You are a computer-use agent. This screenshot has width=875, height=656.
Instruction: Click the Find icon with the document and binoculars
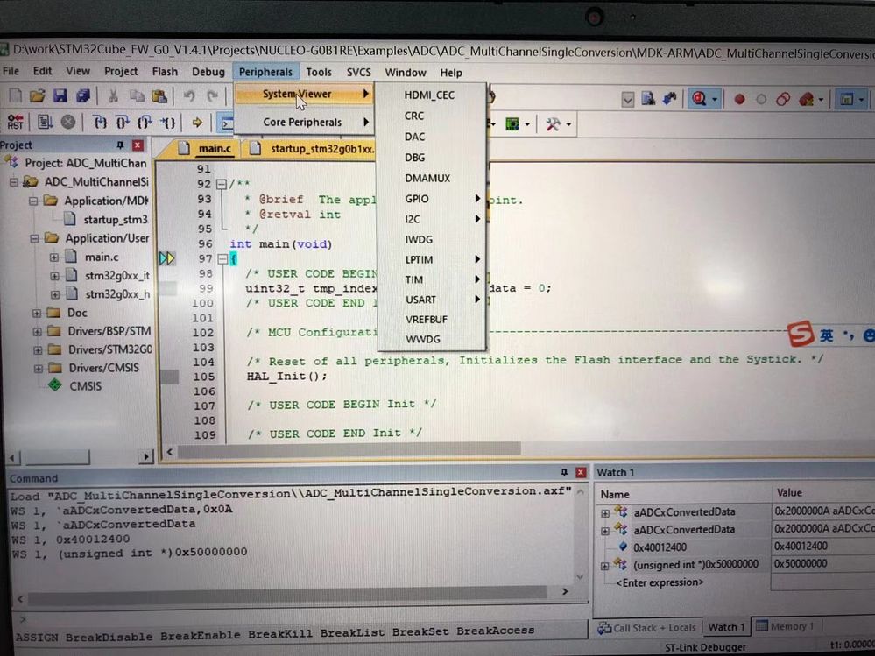648,99
